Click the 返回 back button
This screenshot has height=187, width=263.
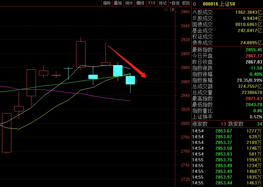coord(186,3)
